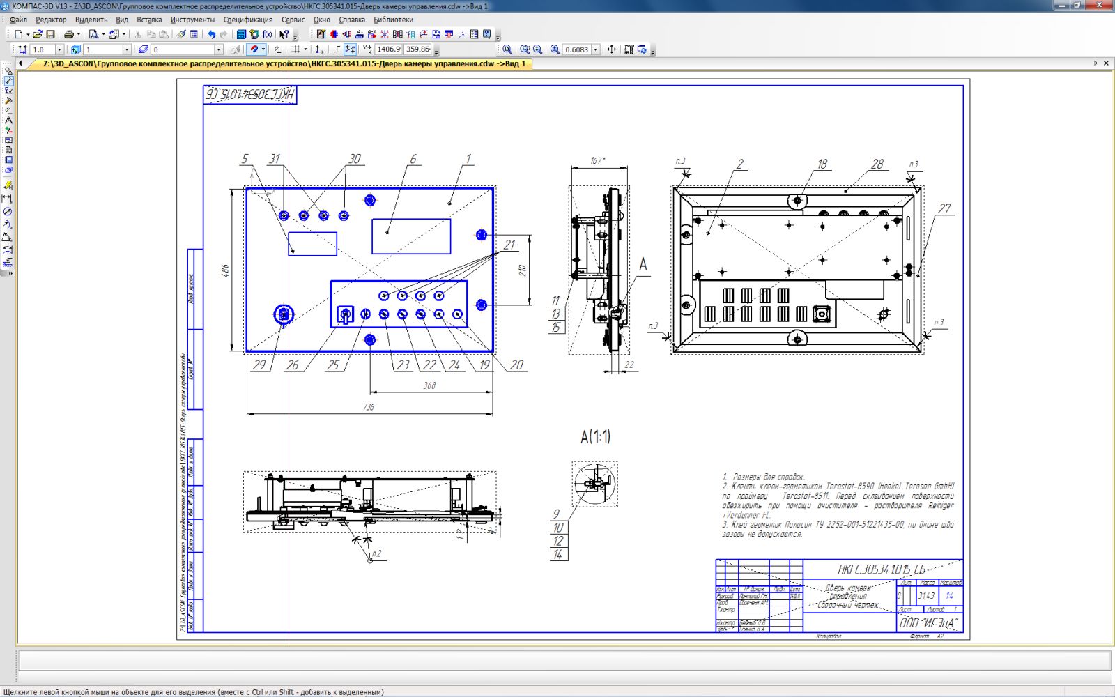This screenshot has height=697, width=1115.
Task: Open the layer number dropdown showing 0
Action: pyautogui.click(x=218, y=49)
